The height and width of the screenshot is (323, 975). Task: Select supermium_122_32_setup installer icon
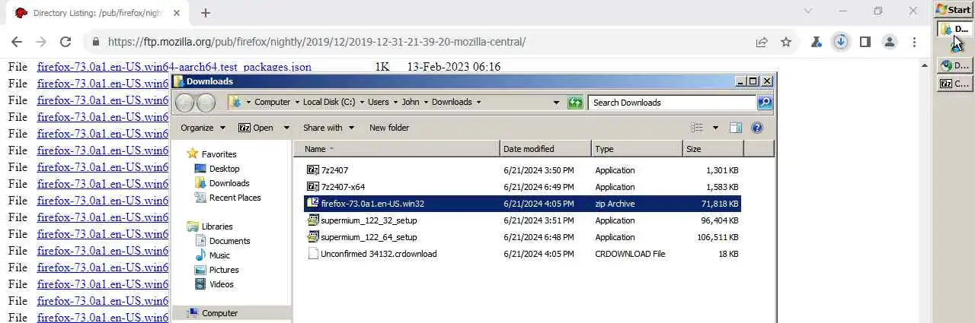312,220
